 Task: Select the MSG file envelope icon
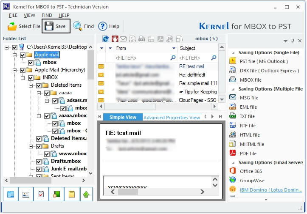click(233, 97)
